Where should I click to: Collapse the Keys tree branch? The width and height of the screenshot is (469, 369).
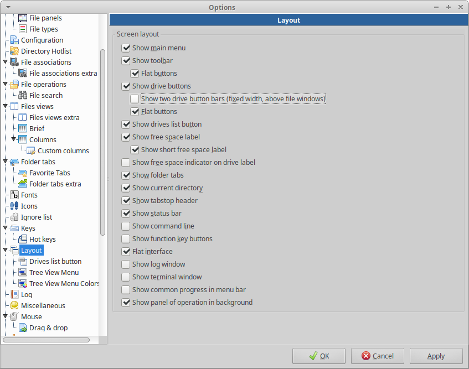click(x=6, y=228)
